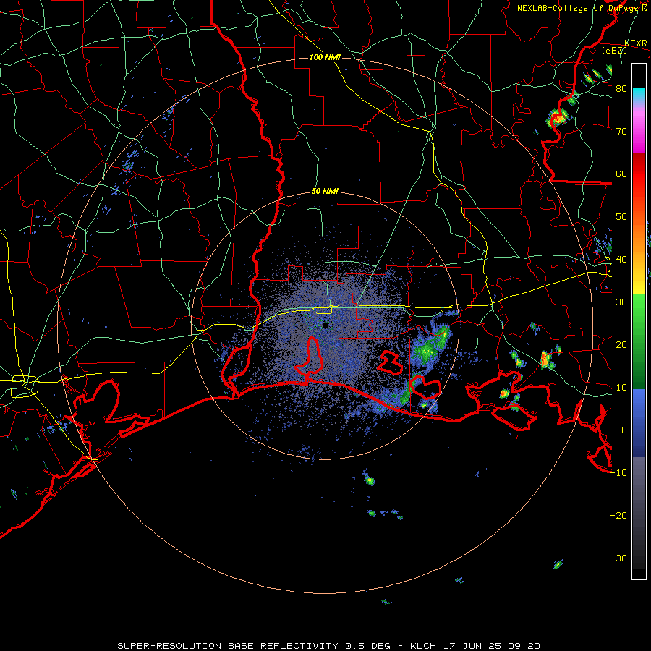Click the -30 value on the dBZ scale
Image resolution: width=651 pixels, height=651 pixels.
click(618, 558)
